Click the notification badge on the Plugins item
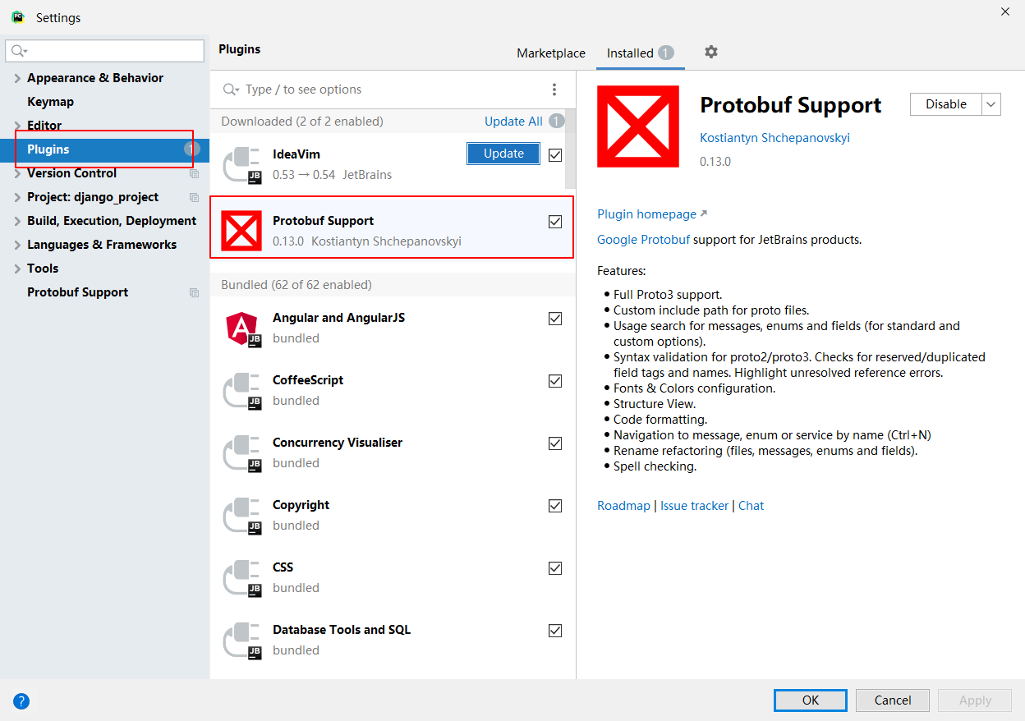 coord(191,149)
